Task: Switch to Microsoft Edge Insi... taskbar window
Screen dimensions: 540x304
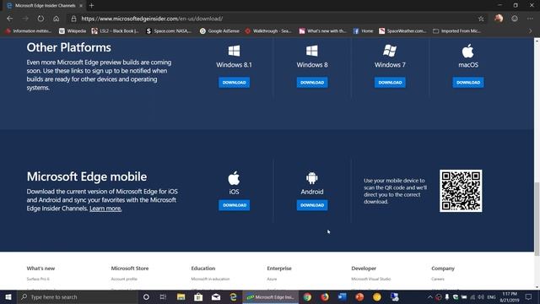Action: pyautogui.click(x=271, y=296)
